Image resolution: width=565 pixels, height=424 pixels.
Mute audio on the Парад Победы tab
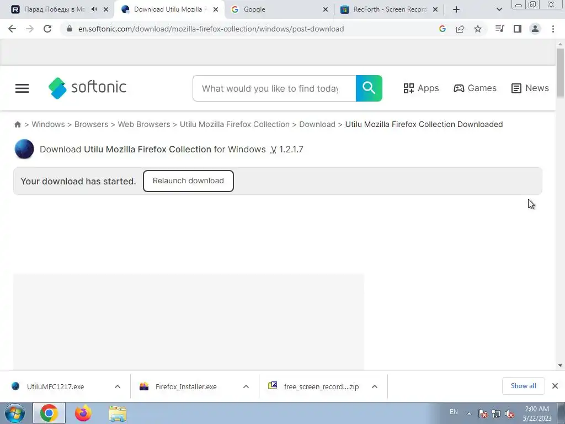point(94,9)
